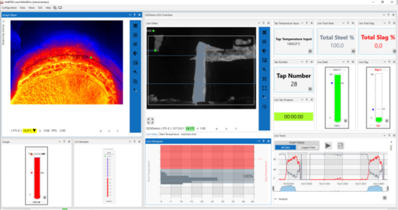Screen dimensions: 398x210
Task: Click the fit-to-window icon in Live Video toolbar
Action: (x=264, y=79)
